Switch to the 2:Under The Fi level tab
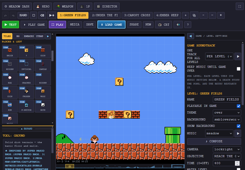Image resolution: width=245 pixels, height=170 pixels. pos(105,15)
